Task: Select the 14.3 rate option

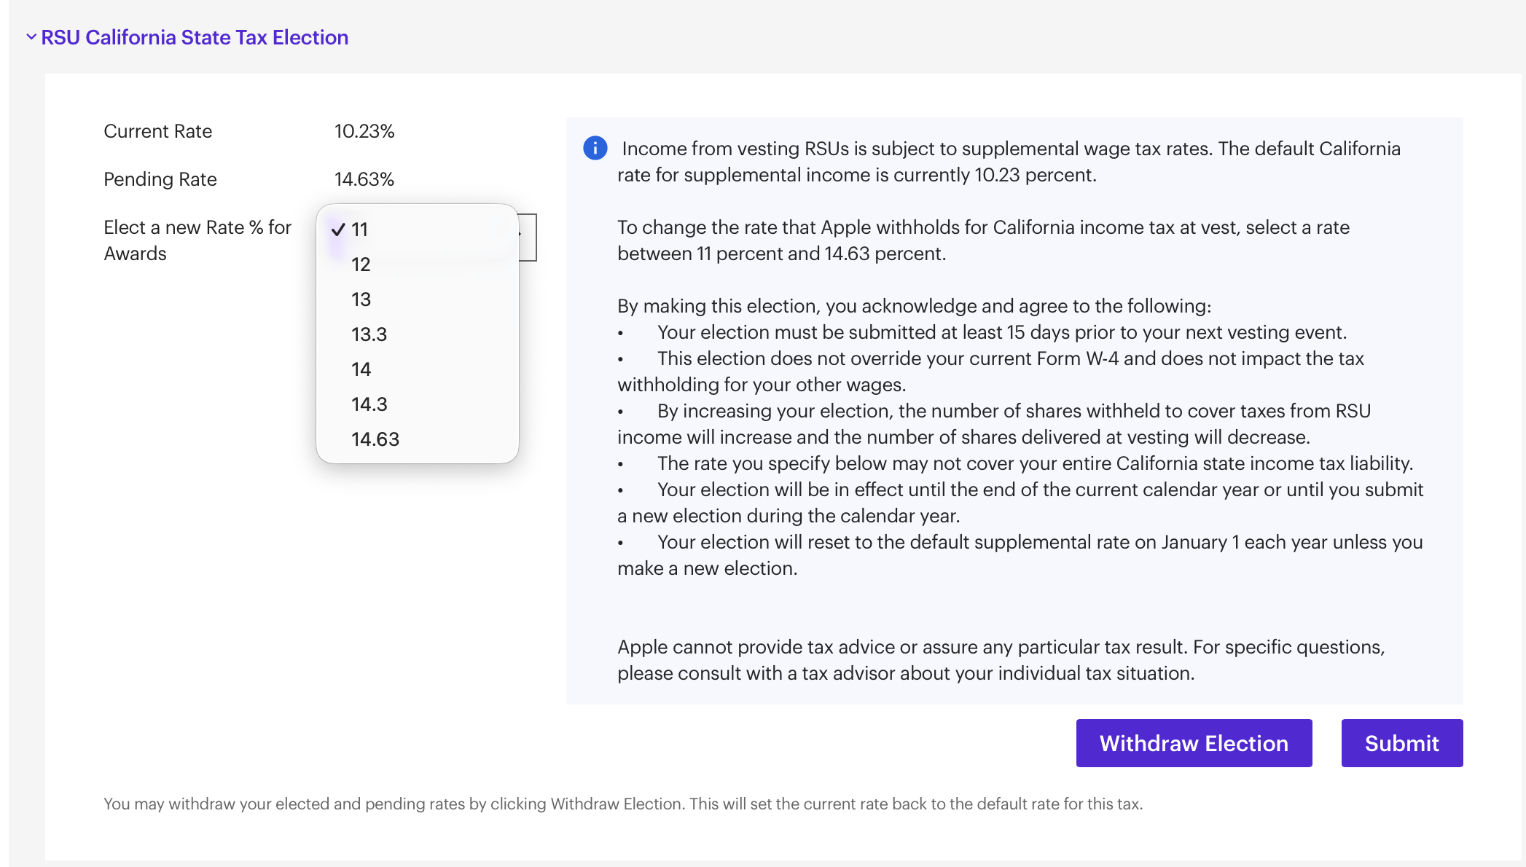Action: pos(367,404)
